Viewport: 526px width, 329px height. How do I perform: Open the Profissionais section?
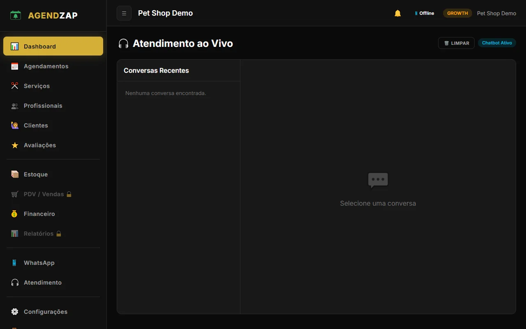[43, 106]
